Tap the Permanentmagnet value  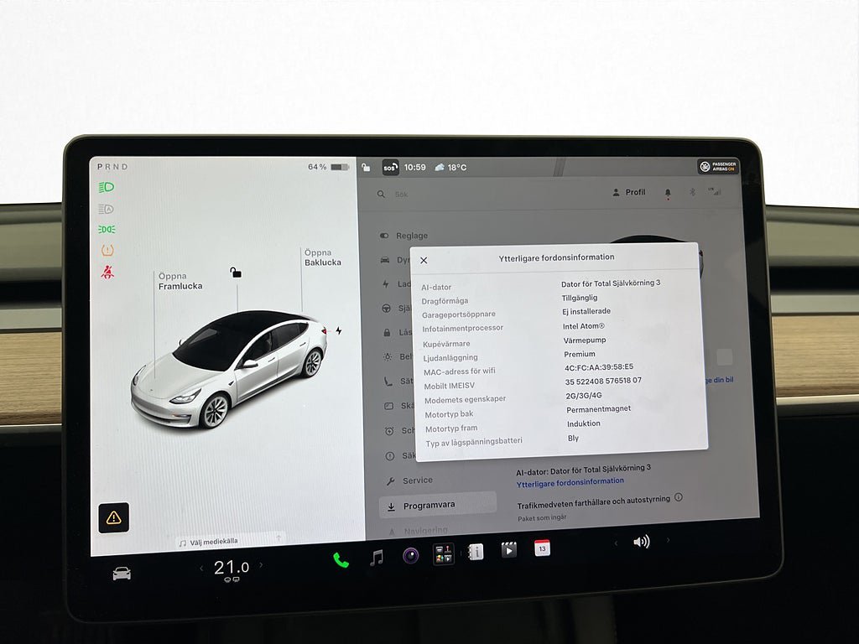coord(598,408)
